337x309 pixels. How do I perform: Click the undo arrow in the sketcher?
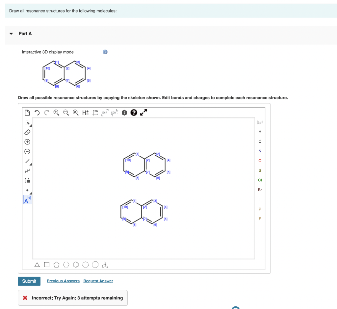[x=37, y=112]
